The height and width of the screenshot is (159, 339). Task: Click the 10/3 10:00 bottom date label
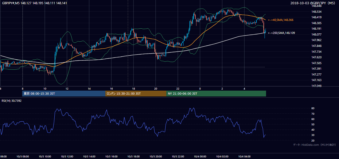[x=45, y=157]
